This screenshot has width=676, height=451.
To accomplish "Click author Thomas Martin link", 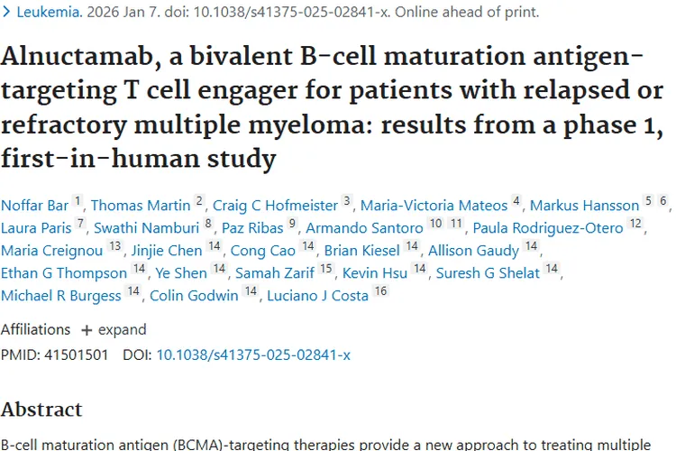I will pyautogui.click(x=141, y=205).
